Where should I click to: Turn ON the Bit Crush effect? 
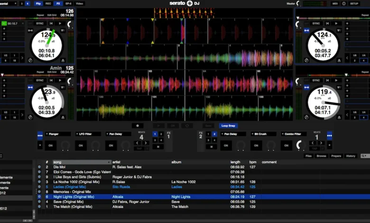coord(256,146)
